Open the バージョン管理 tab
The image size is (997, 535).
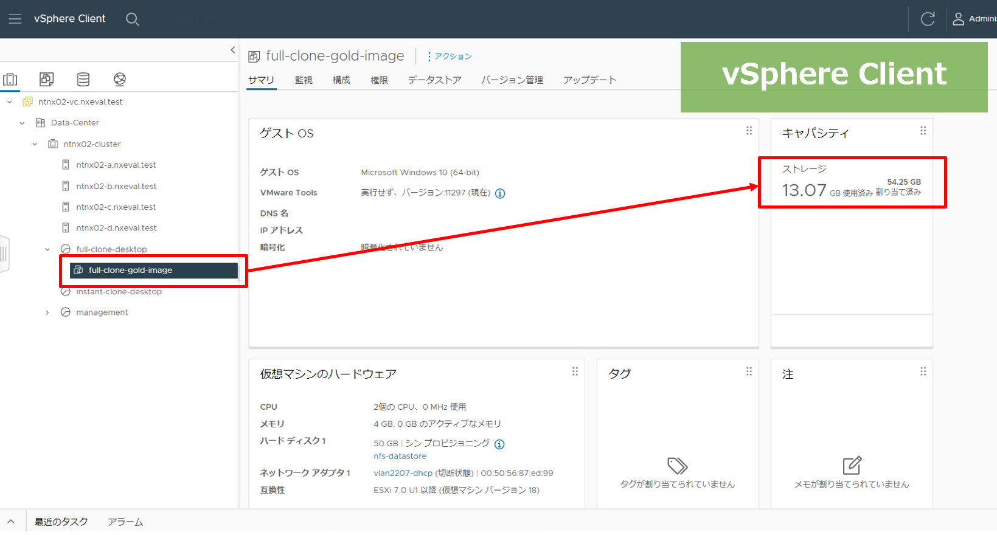click(x=512, y=80)
